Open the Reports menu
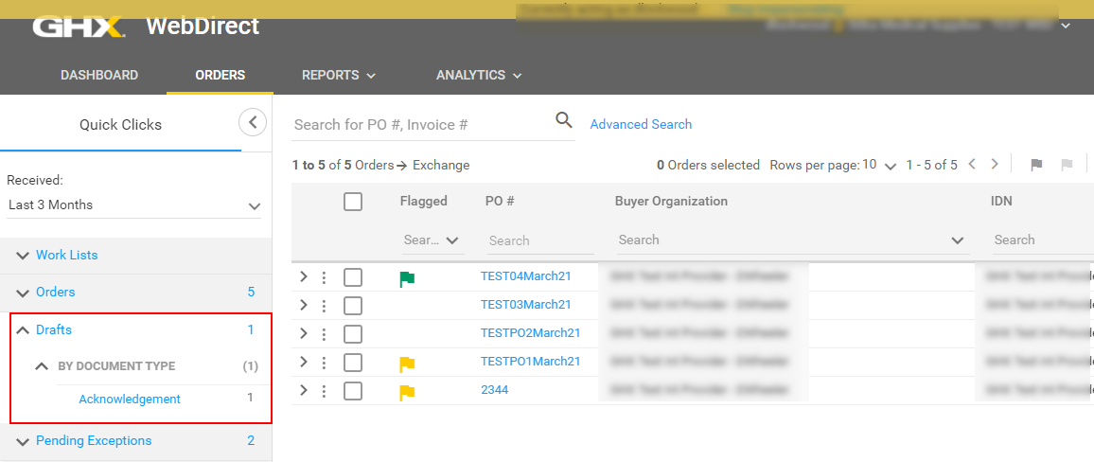This screenshot has height=462, width=1094. (338, 75)
